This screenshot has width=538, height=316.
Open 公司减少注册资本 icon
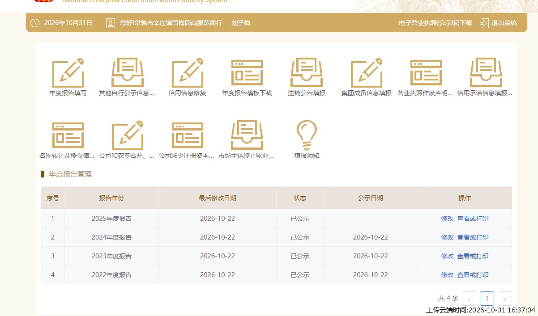pyautogui.click(x=188, y=135)
